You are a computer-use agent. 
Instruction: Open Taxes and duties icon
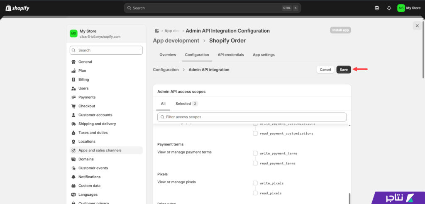pyautogui.click(x=73, y=133)
